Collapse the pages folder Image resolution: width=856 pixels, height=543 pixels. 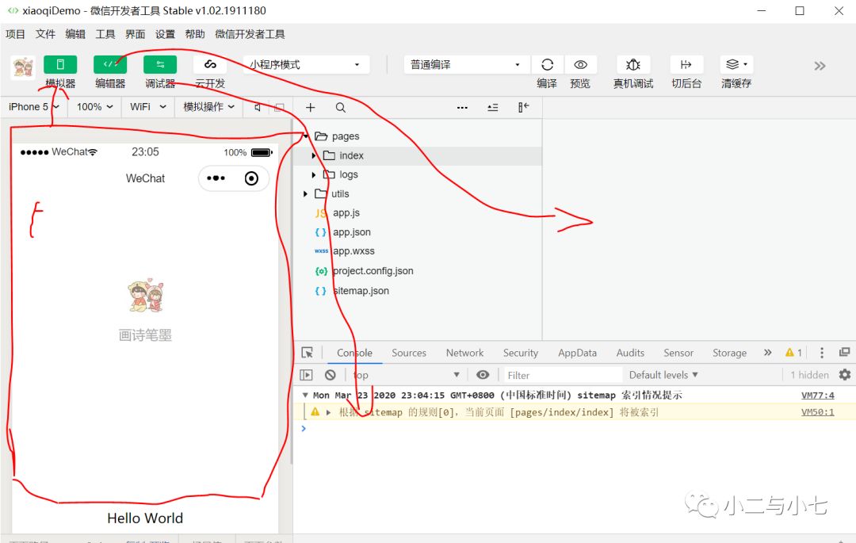point(306,136)
